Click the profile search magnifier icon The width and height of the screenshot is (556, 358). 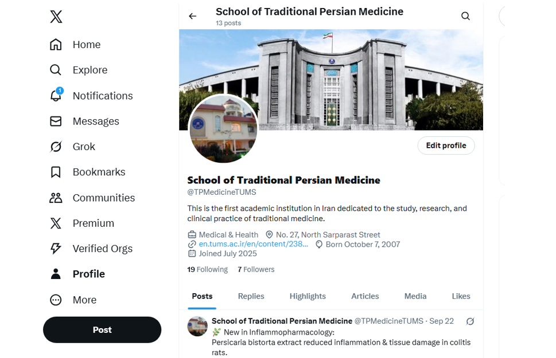465,16
